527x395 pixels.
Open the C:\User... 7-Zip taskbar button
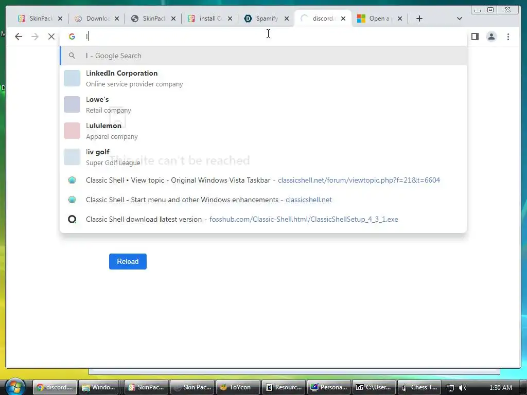pos(374,387)
